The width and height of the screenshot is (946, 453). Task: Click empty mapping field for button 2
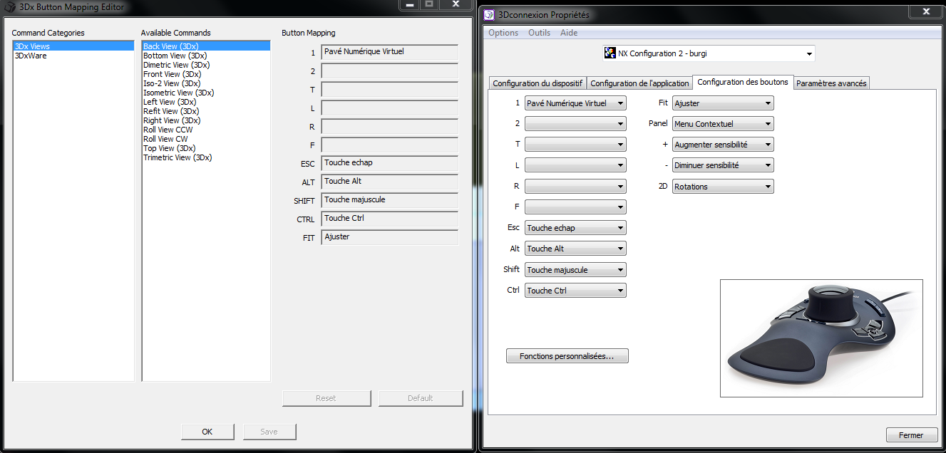click(390, 71)
